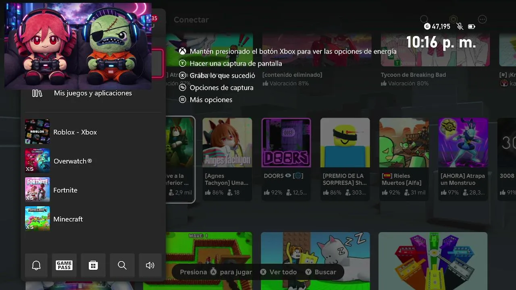Open Más opciones entry
Image resolution: width=516 pixels, height=290 pixels.
pos(211,99)
